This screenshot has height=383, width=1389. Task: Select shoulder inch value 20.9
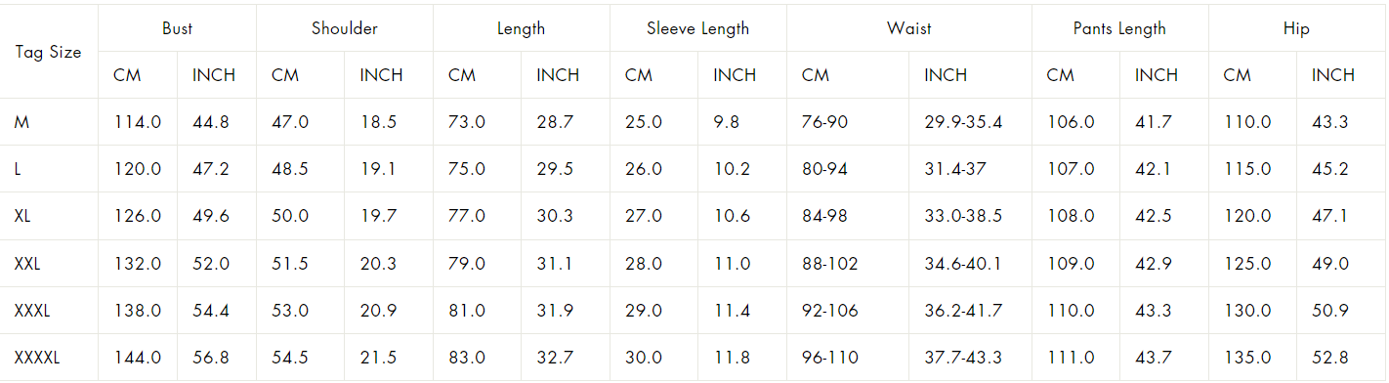[379, 311]
